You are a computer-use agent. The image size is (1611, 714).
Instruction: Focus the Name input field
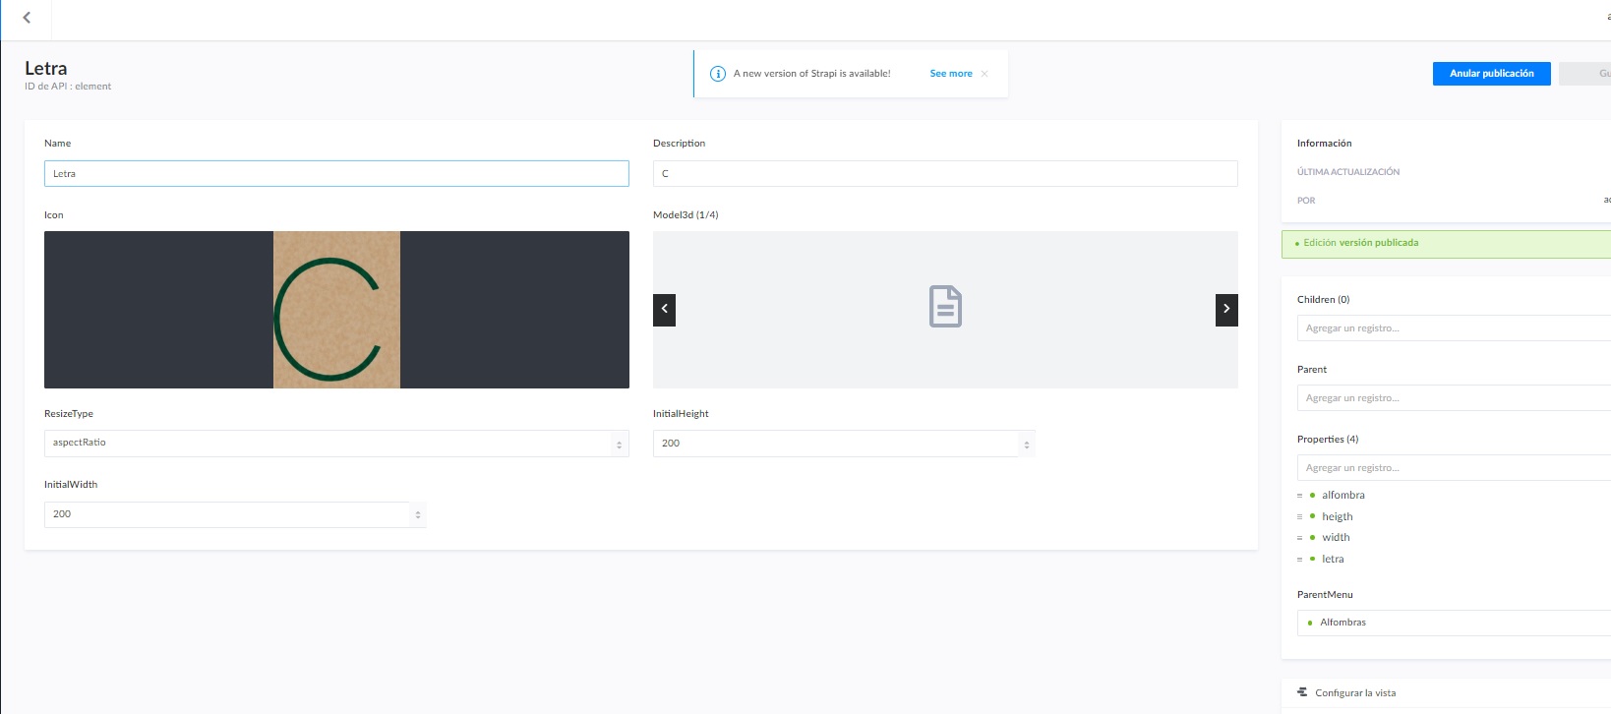pos(336,174)
